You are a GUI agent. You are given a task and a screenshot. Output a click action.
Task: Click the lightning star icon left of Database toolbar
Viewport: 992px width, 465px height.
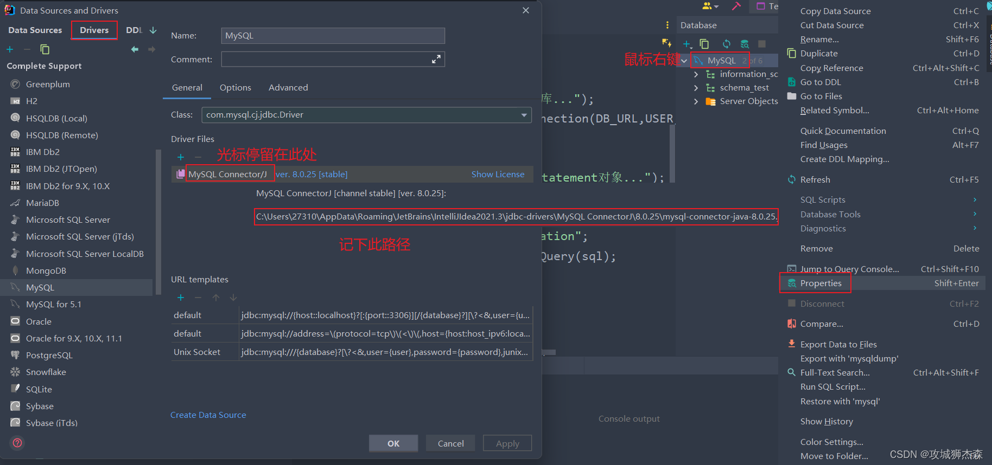click(666, 43)
